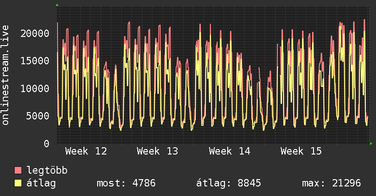Click the 0 y-axis label
Screen dimensions: 376x196
[47, 144]
